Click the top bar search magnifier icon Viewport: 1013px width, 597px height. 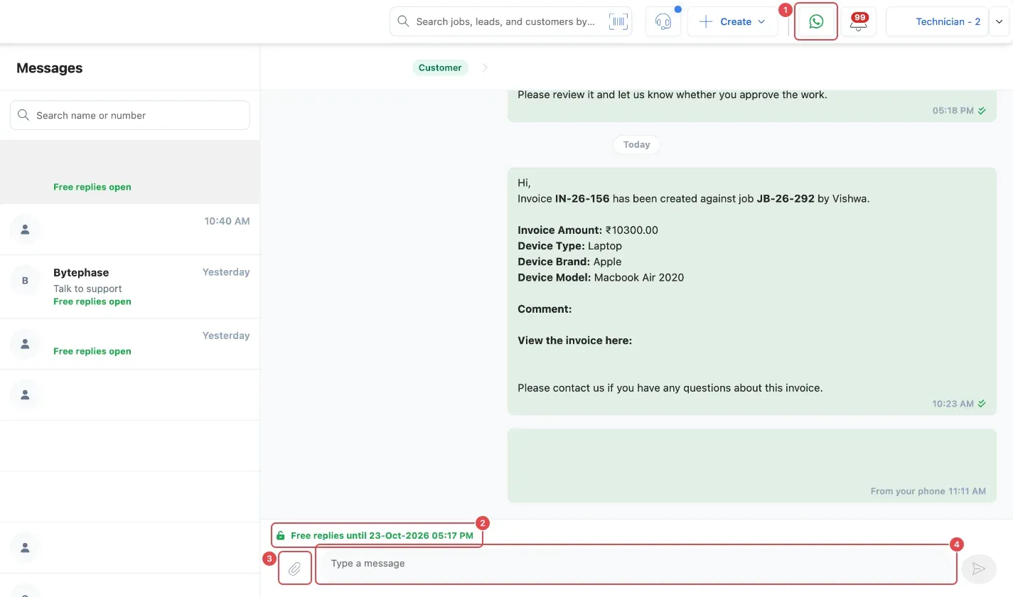[403, 21]
